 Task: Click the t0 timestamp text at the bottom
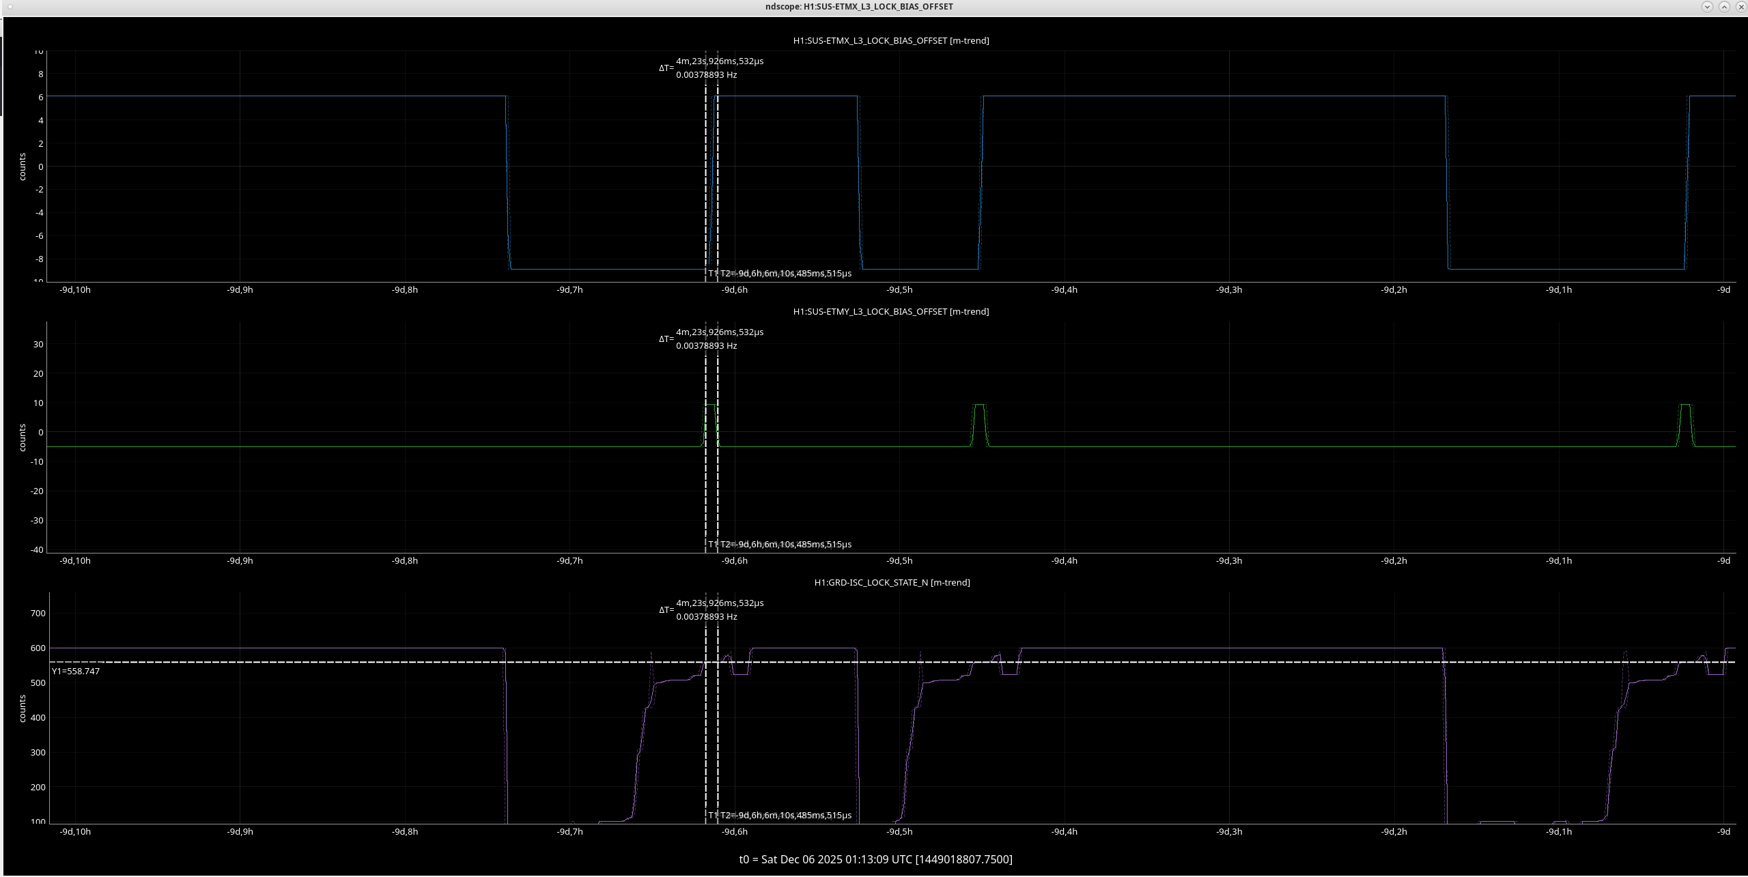pos(875,859)
